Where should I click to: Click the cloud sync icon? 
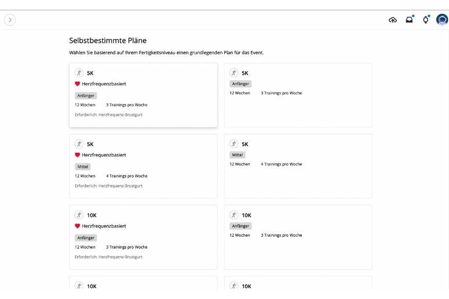click(393, 19)
